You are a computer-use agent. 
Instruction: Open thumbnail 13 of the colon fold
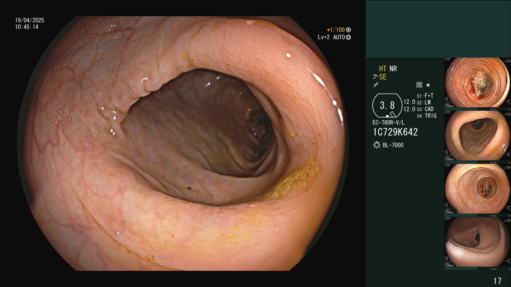click(477, 242)
